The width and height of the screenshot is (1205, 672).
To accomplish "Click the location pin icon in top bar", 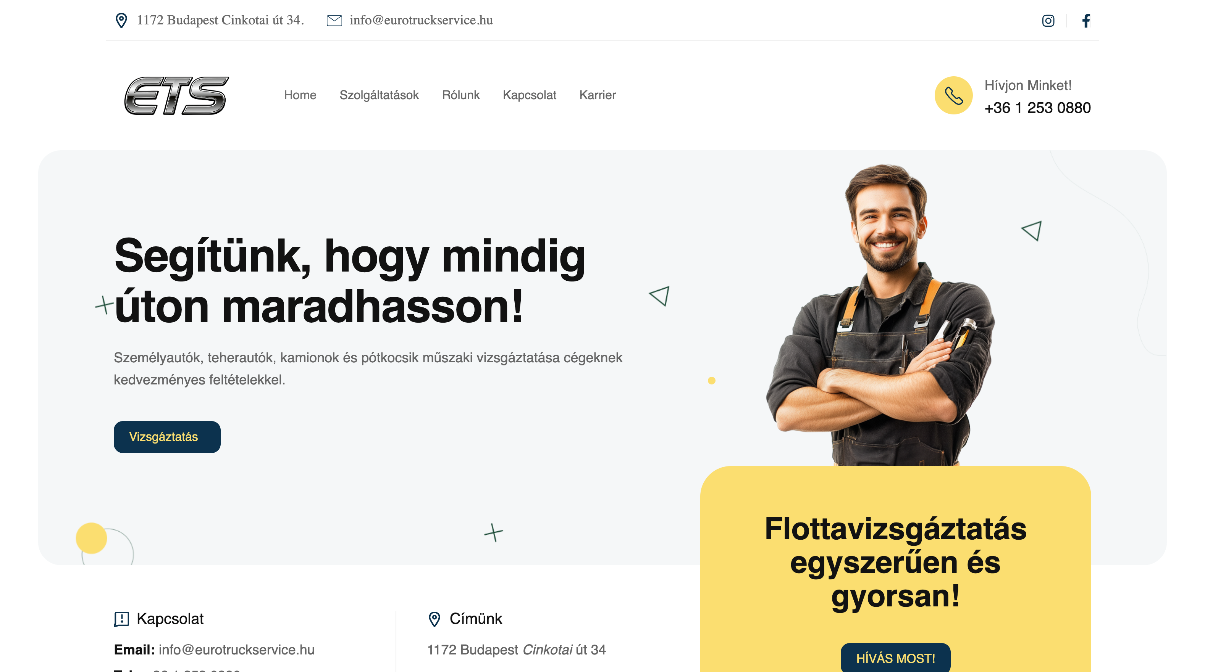I will 121,20.
